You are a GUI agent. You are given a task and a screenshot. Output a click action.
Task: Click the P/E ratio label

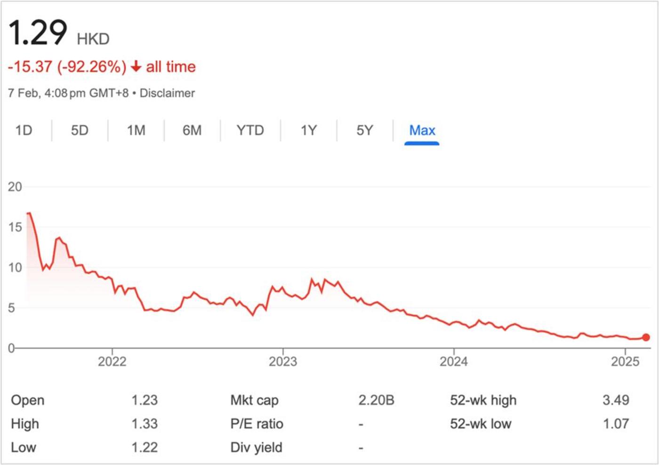click(x=257, y=424)
